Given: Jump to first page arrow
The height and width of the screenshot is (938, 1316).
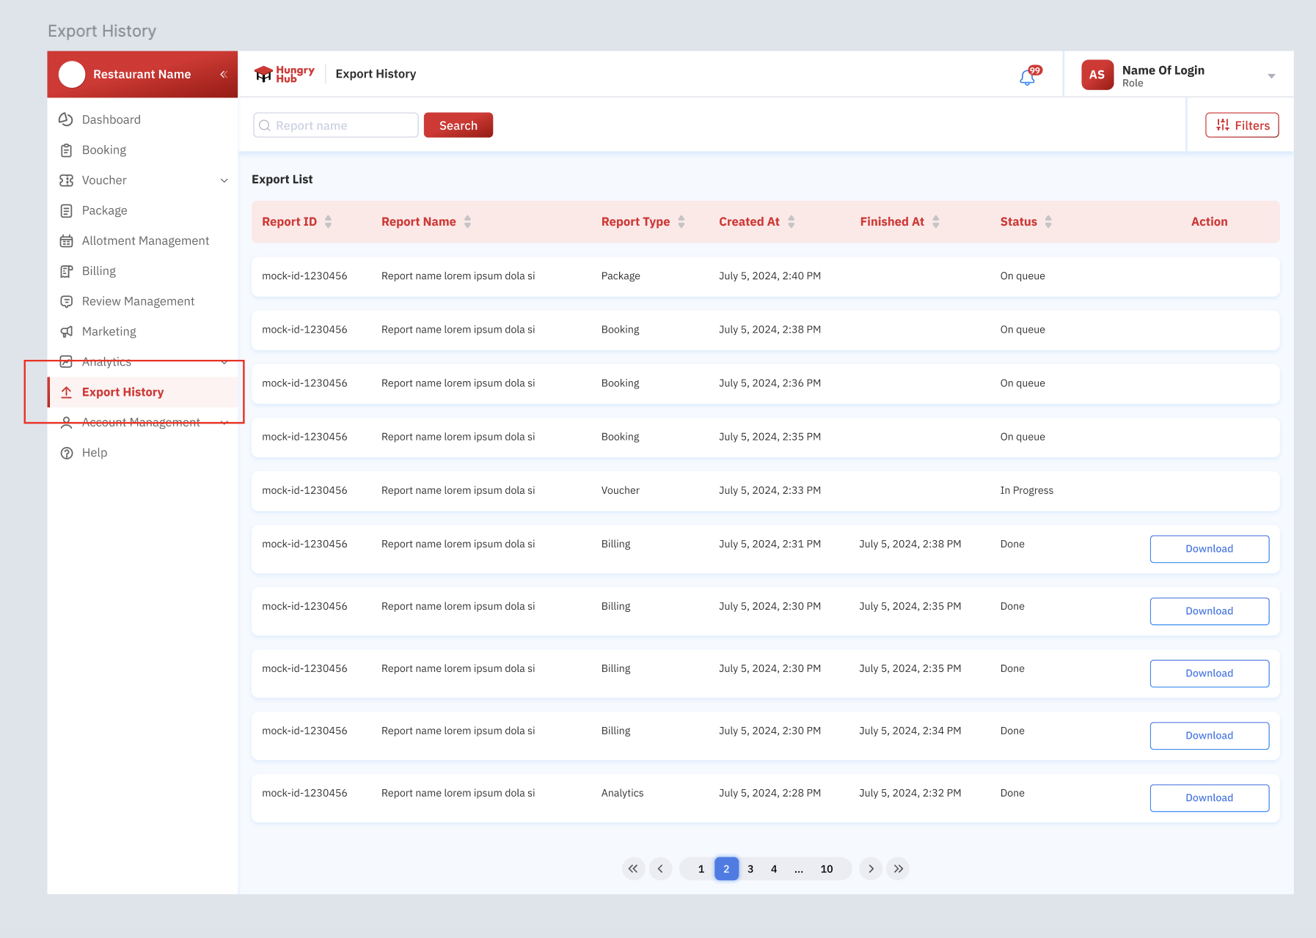Looking at the screenshot, I should (633, 868).
